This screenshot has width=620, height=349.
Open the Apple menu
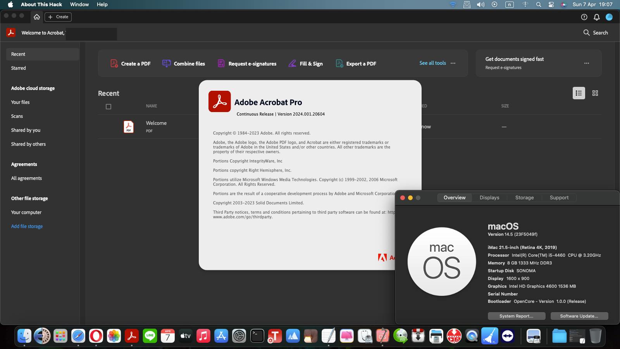[x=10, y=4]
